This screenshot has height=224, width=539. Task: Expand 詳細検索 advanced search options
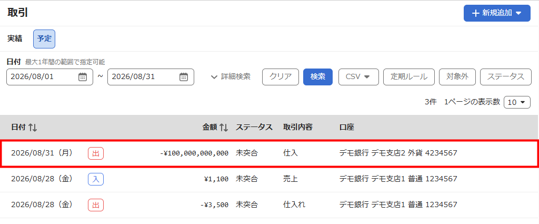231,77
